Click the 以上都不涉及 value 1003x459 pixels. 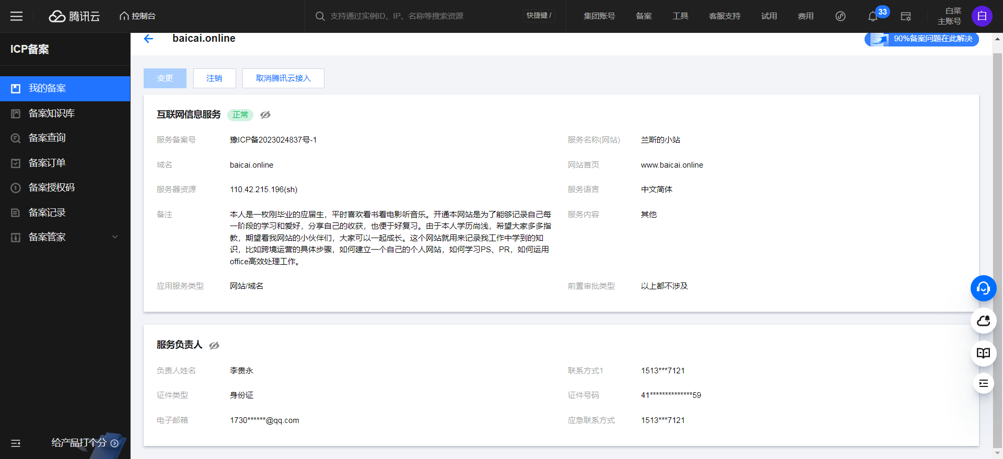[664, 286]
